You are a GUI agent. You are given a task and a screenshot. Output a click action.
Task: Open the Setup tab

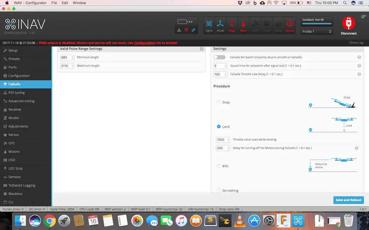click(x=26, y=50)
